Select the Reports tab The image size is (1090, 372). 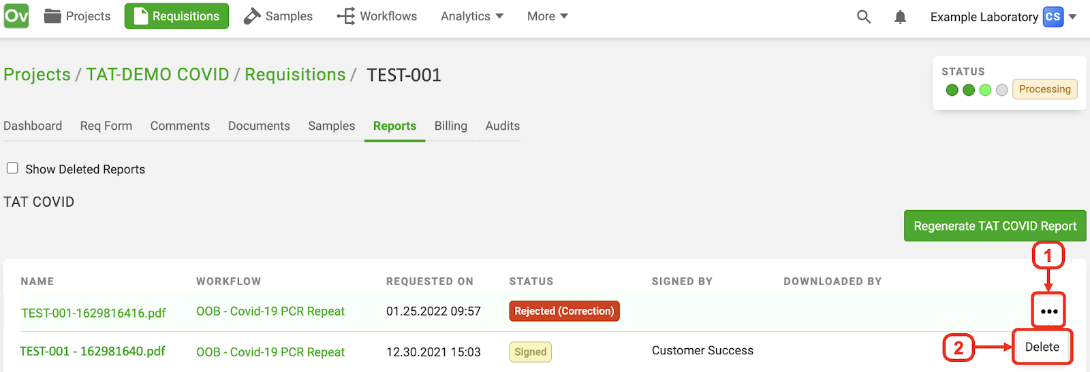coord(394,126)
